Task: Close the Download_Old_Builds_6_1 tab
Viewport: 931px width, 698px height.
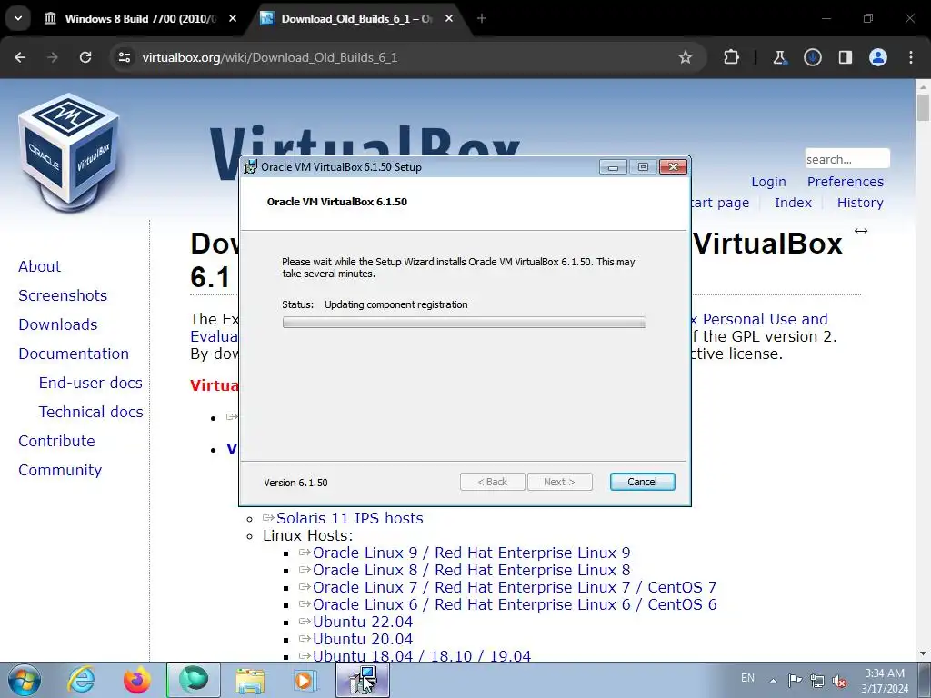Action: point(449,18)
